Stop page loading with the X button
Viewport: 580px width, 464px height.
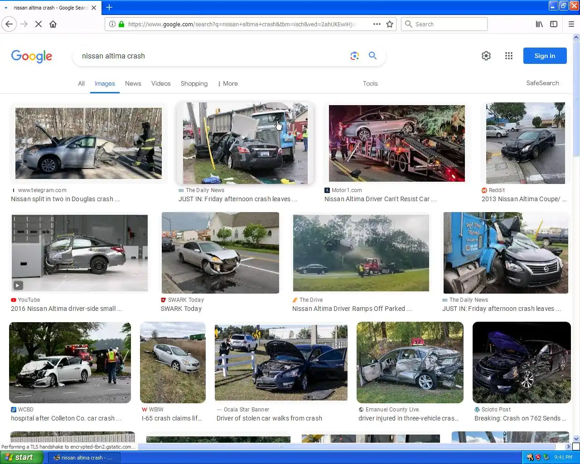[39, 24]
